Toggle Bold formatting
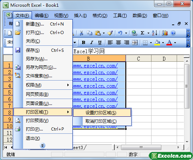Screen dimensions: 193x160 83,43
